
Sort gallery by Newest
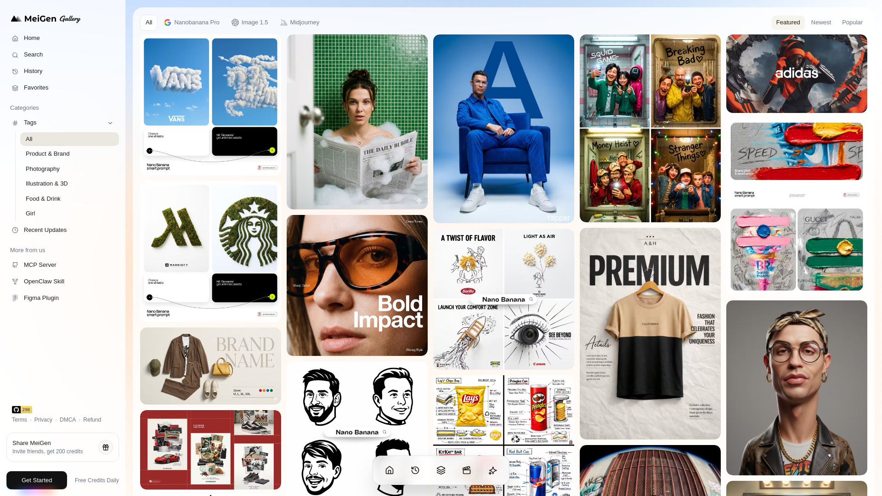[x=821, y=23]
